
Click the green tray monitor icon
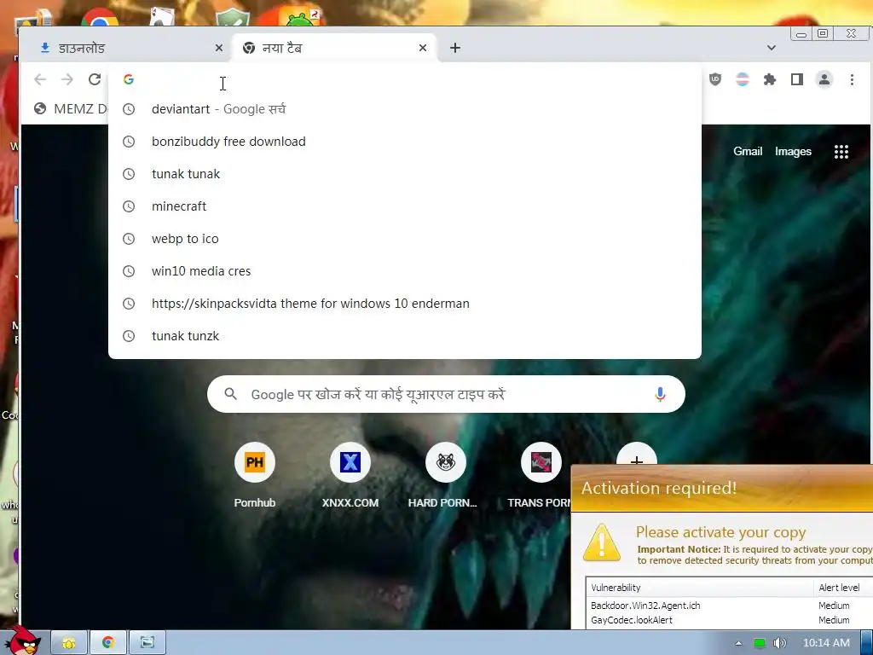759,643
